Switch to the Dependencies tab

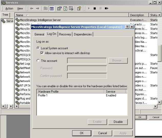click(x=83, y=34)
